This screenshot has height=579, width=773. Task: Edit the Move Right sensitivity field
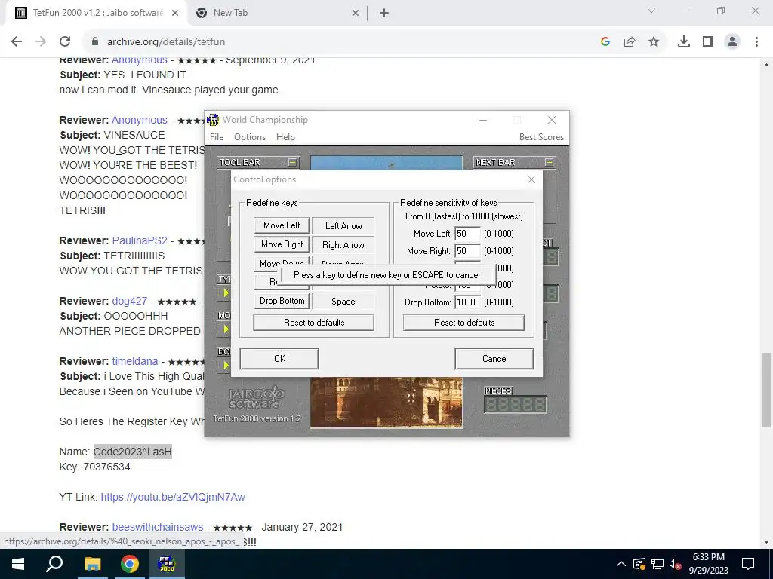click(467, 251)
